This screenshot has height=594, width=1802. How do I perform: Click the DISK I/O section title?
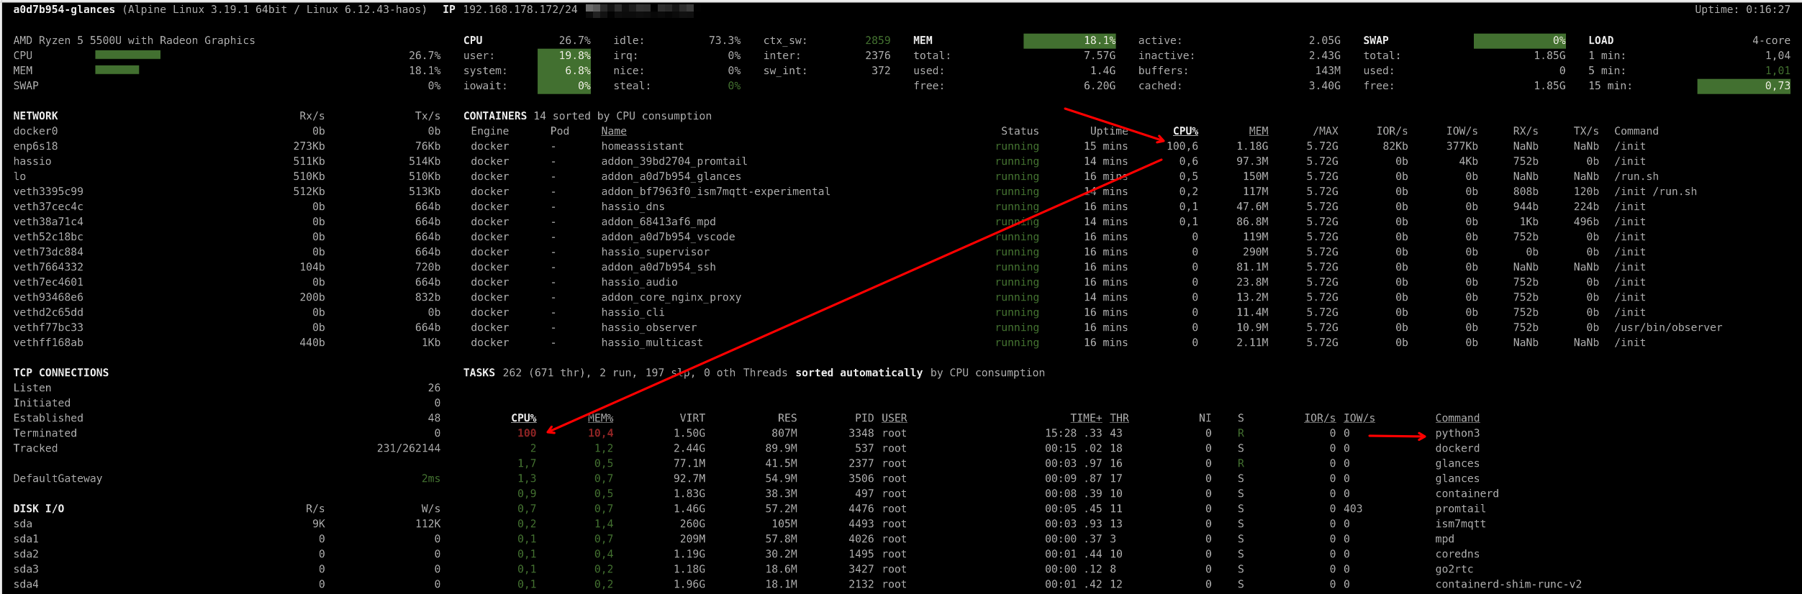(x=39, y=508)
